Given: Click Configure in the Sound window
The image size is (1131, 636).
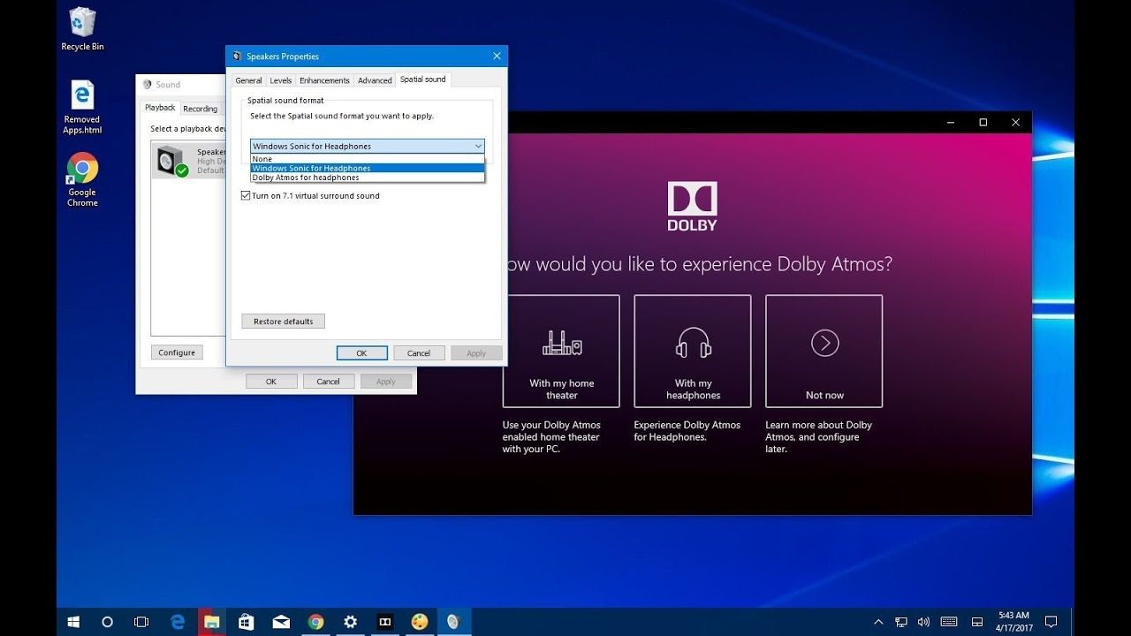Looking at the screenshot, I should point(177,352).
